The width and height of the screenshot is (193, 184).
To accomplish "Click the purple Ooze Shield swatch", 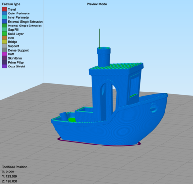I will pos(4,66).
